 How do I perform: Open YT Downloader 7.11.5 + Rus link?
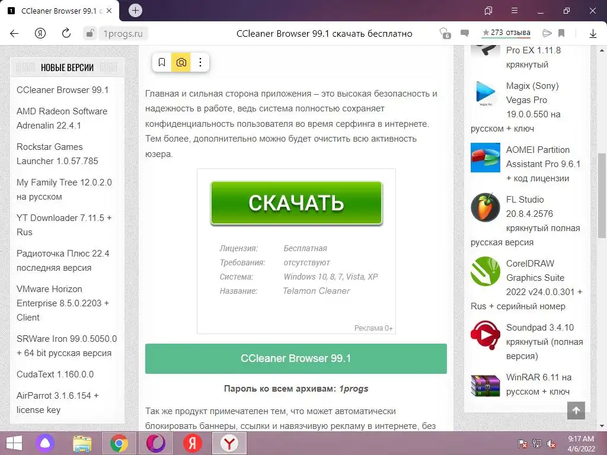coord(64,225)
